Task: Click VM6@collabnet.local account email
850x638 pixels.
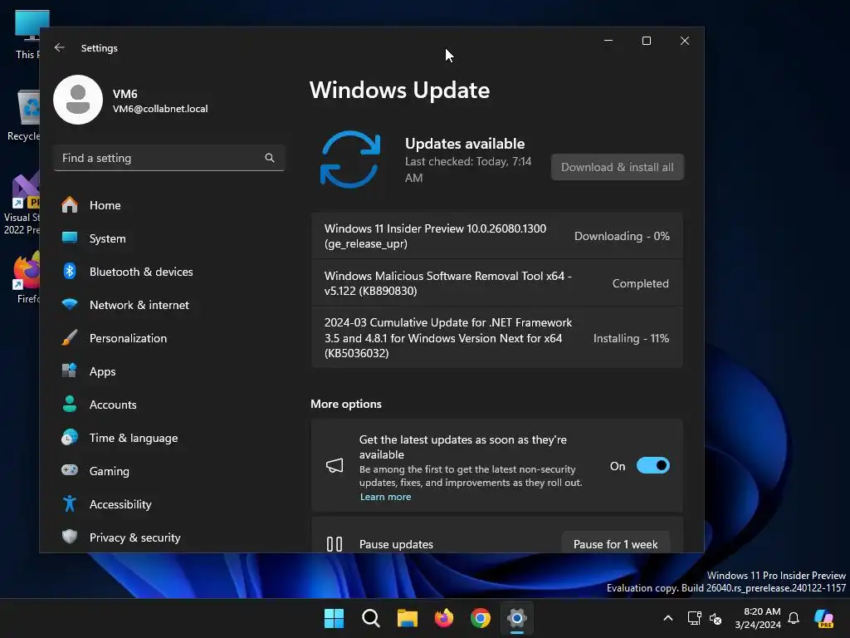Action: (x=160, y=109)
